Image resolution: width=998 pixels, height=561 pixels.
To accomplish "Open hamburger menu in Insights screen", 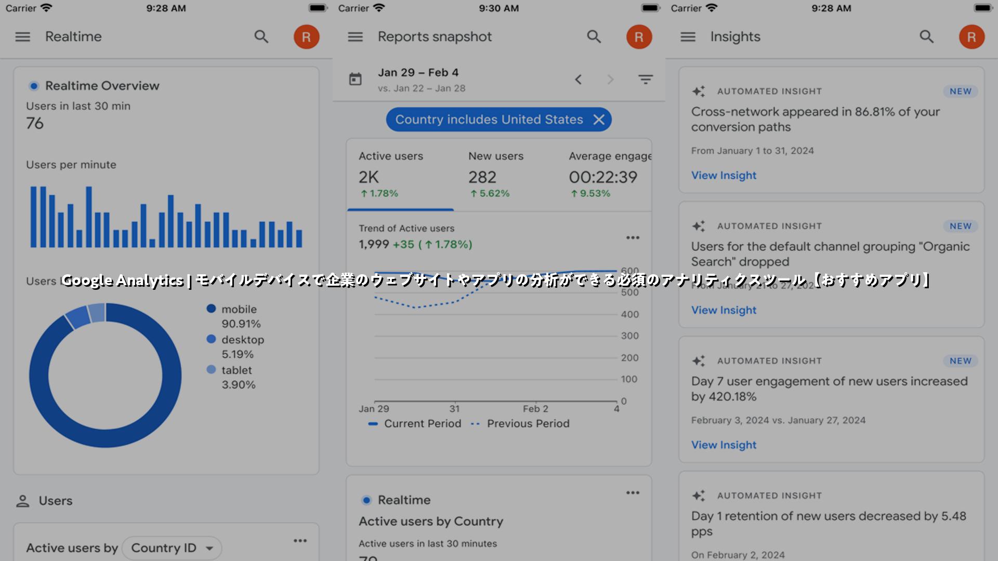I will click(x=688, y=37).
